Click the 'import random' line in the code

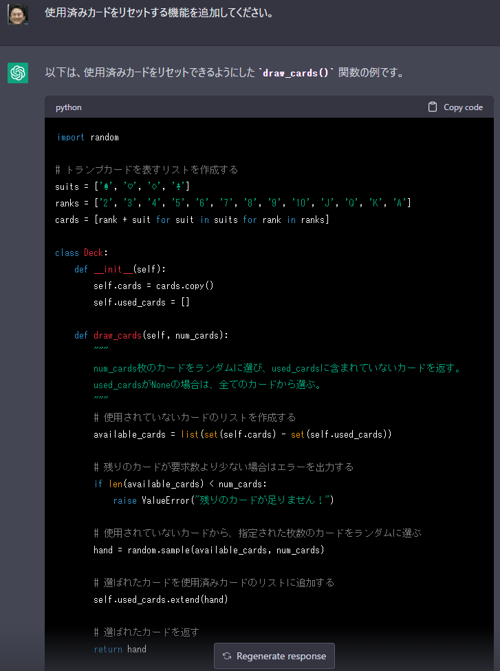87,138
